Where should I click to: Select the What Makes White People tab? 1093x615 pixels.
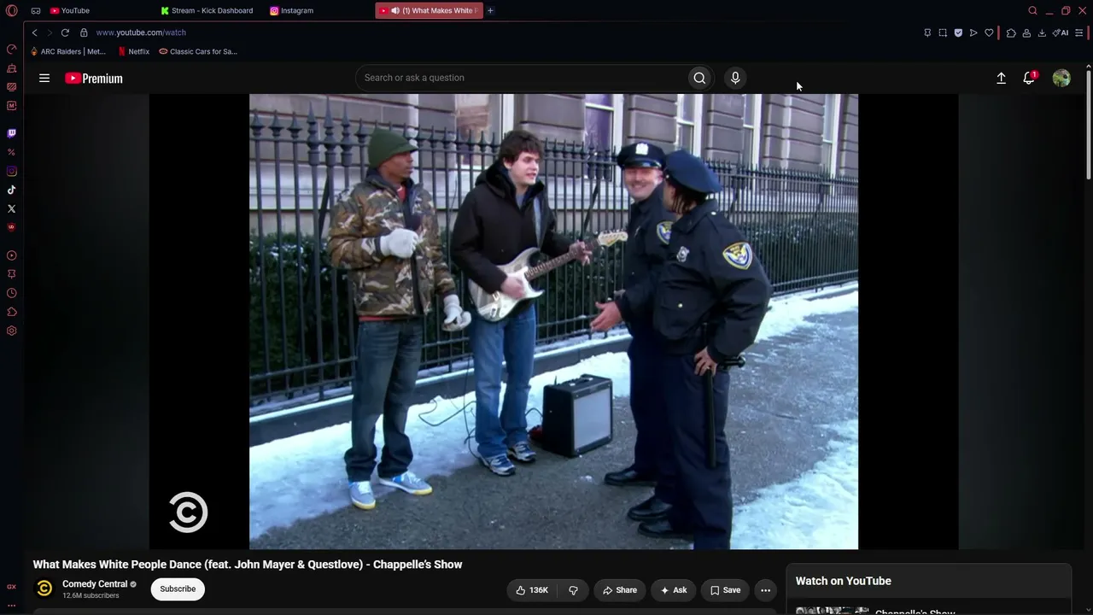coord(430,11)
